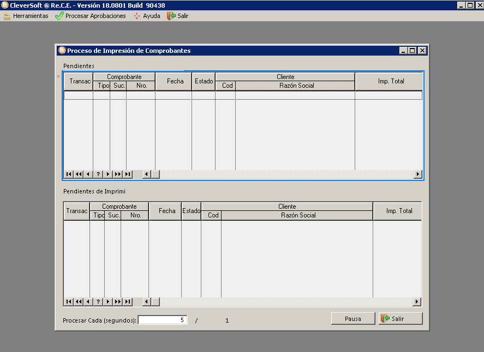Open the Ayuda help menu
This screenshot has height=352, width=484.
tap(147, 16)
